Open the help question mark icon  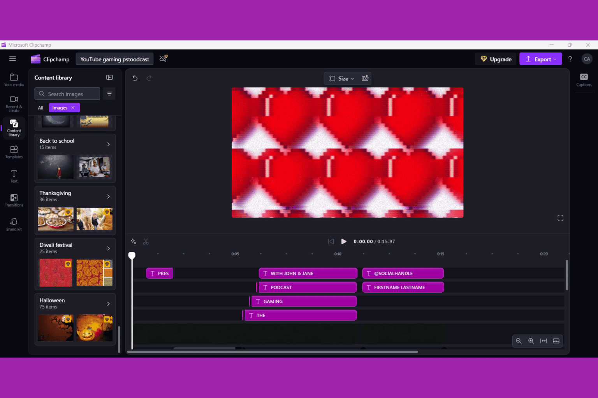(x=570, y=59)
